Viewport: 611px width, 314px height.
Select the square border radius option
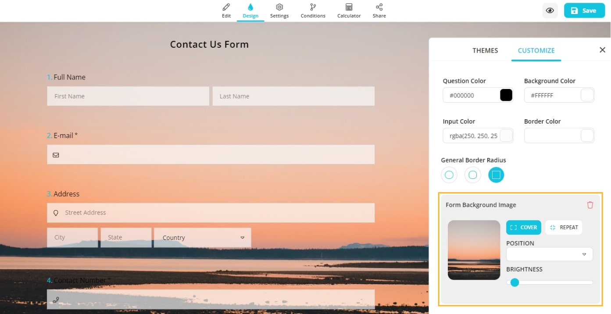[x=496, y=175]
